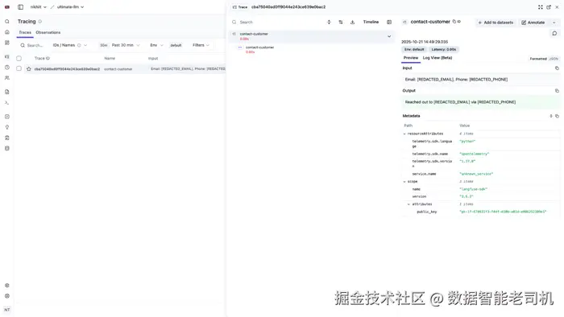
Task: Open the Tracing icon in sidebar
Action: click(x=6, y=57)
